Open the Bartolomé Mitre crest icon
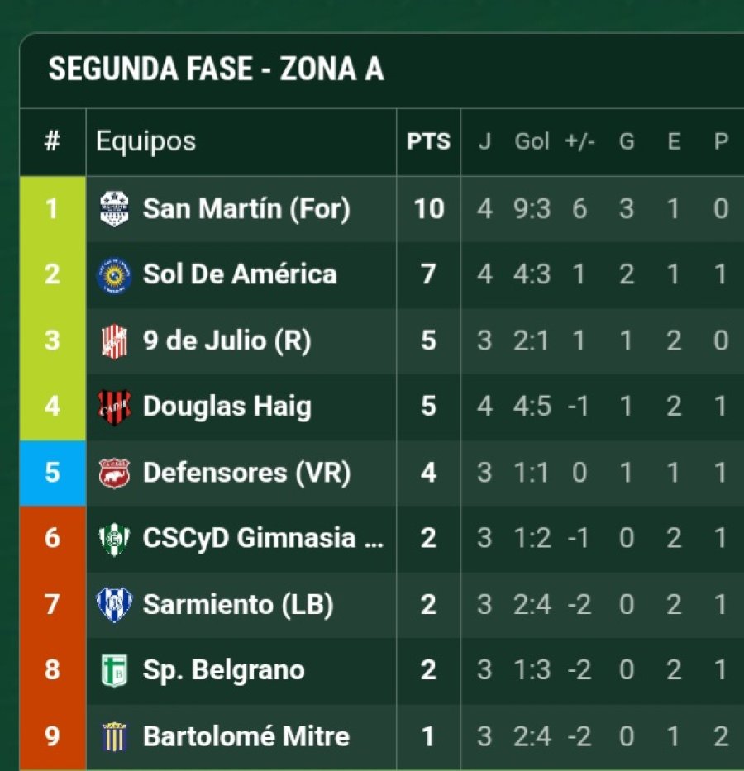Viewport: 744px width, 771px height. (x=114, y=736)
